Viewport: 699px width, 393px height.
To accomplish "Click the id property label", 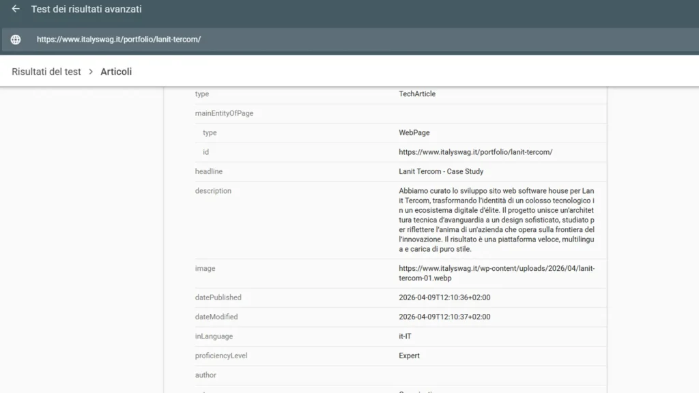I will (205, 152).
